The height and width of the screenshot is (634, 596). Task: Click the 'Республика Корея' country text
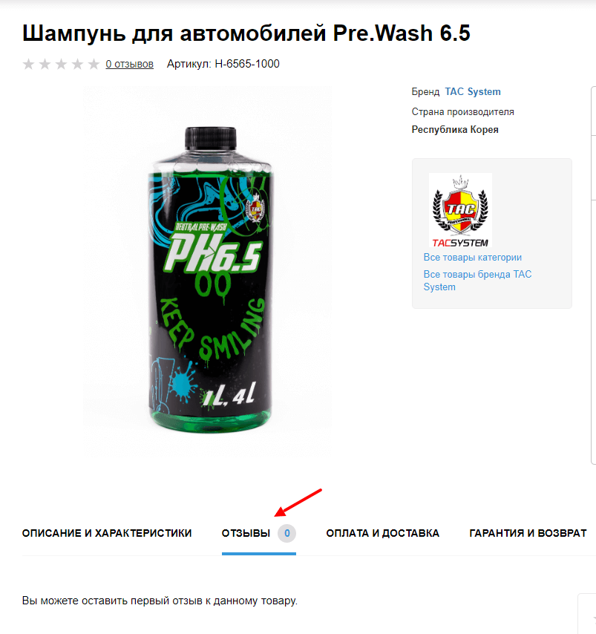point(455,129)
